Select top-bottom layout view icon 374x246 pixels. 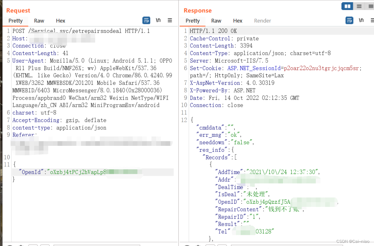point(359,6)
